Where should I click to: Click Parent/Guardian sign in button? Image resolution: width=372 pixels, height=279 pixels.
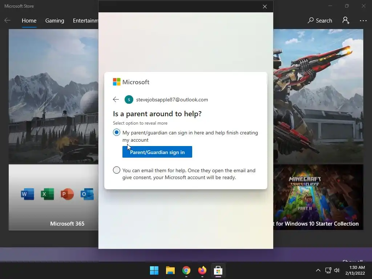157,152
